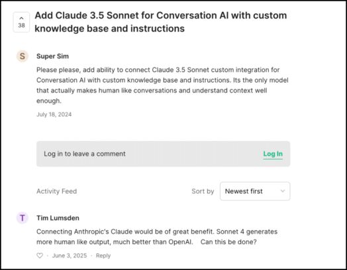The width and height of the screenshot is (347, 270).
Task: Click Tim's comment text about Anthropic's Claude
Action: pos(157,237)
